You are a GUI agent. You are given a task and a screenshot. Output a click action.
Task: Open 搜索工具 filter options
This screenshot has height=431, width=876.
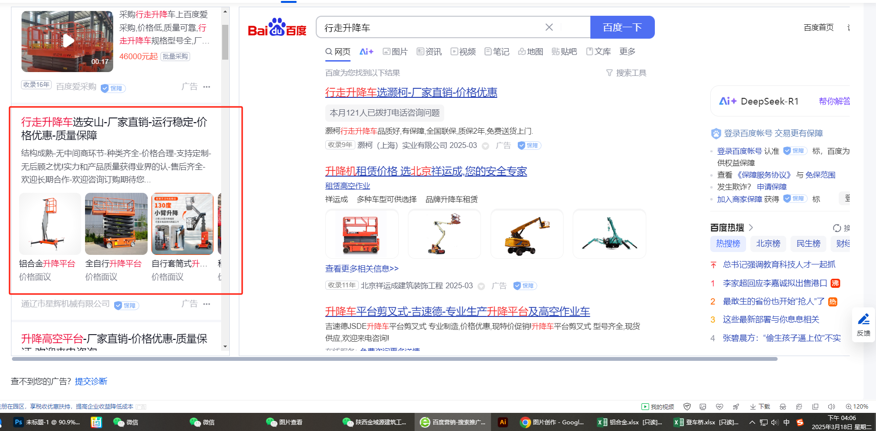click(x=626, y=73)
